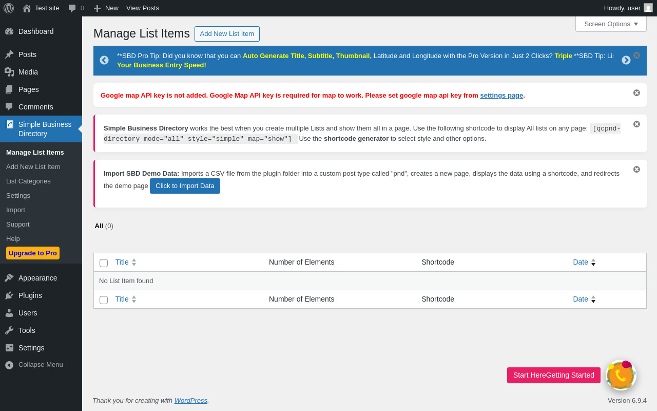Dismiss the Google map API key notice
This screenshot has height=411, width=657.
click(636, 92)
